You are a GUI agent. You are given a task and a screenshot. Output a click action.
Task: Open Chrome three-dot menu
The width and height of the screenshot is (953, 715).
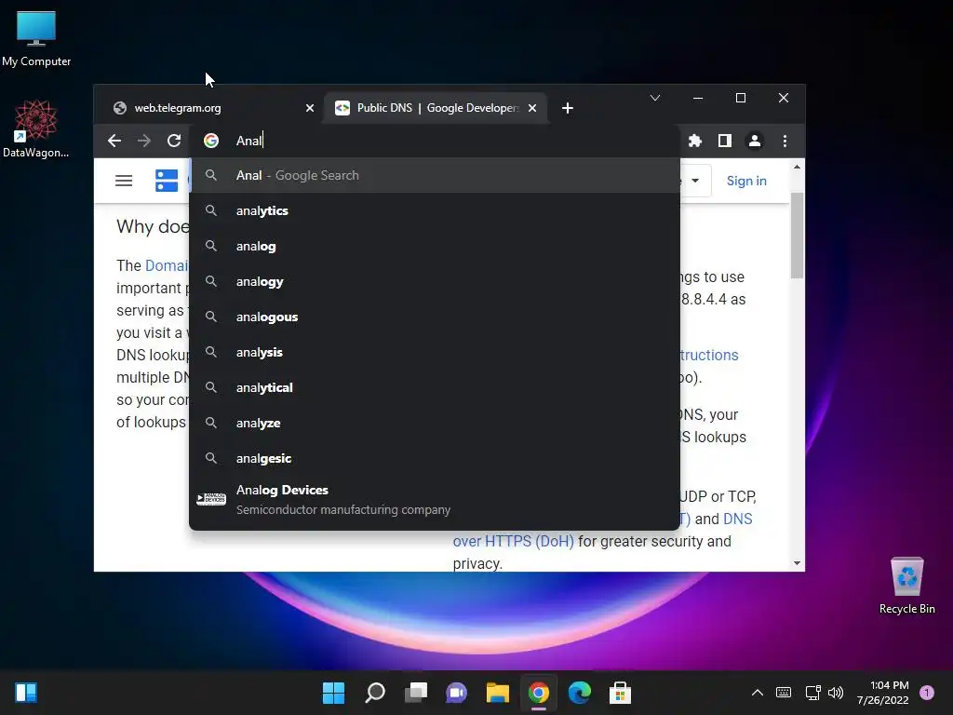tap(785, 142)
